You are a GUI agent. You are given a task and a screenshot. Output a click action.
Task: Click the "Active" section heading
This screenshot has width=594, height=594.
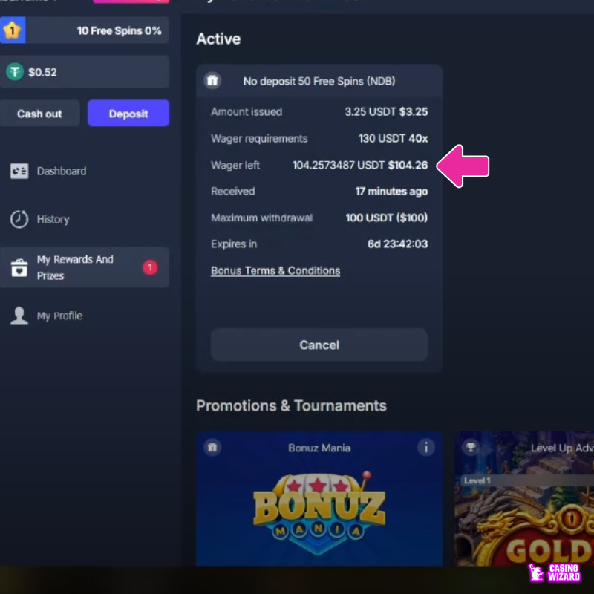(218, 39)
